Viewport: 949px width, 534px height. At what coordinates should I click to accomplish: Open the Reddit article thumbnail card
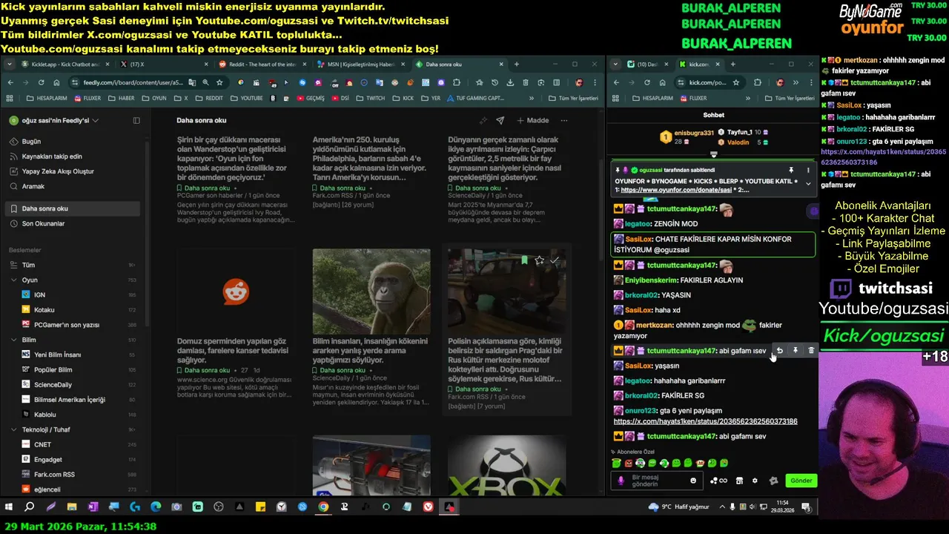click(x=236, y=291)
